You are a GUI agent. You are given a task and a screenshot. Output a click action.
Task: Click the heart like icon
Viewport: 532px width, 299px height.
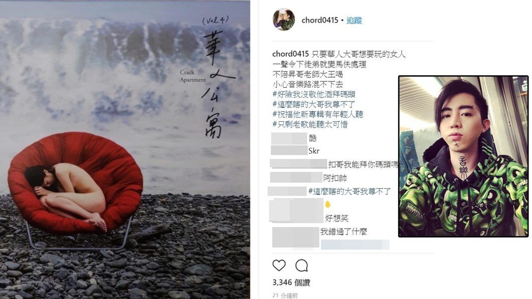click(x=279, y=265)
